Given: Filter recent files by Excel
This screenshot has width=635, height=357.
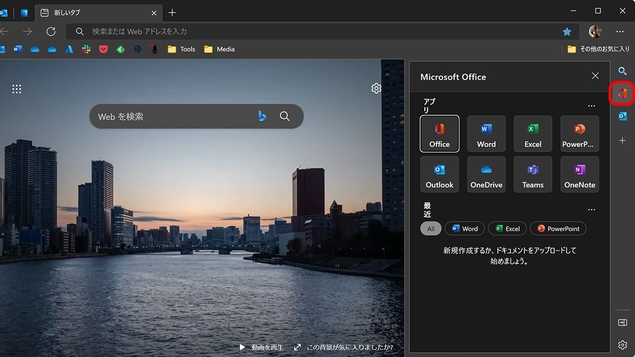Looking at the screenshot, I should tap(507, 228).
